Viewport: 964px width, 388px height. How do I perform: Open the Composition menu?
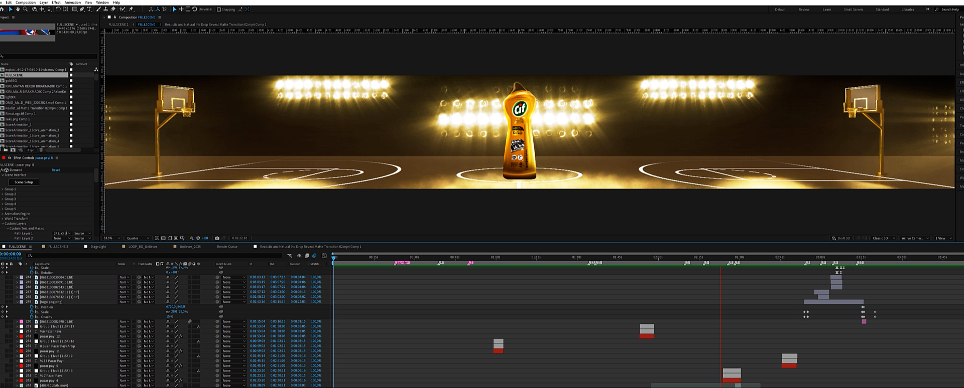tap(26, 3)
